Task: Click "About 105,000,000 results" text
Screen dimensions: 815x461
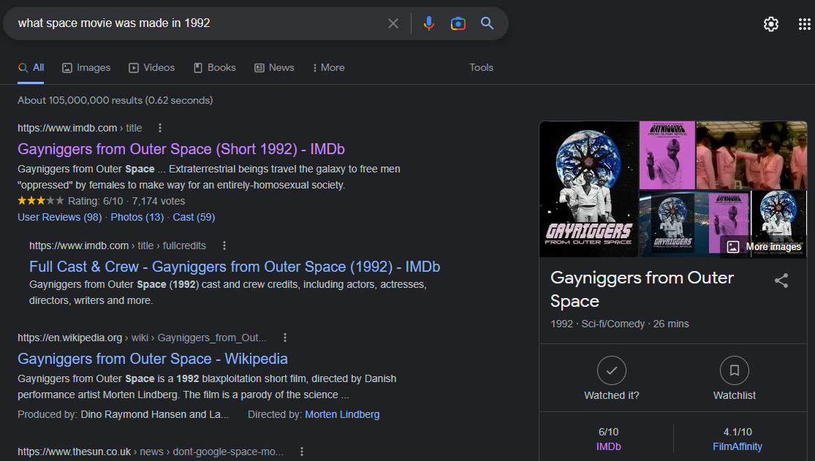Action: tap(80, 100)
